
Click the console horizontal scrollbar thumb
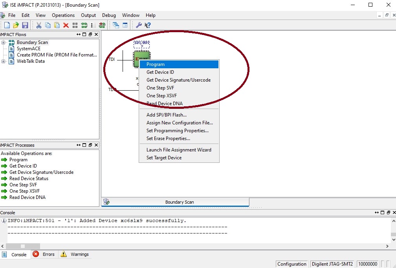click(x=23, y=246)
